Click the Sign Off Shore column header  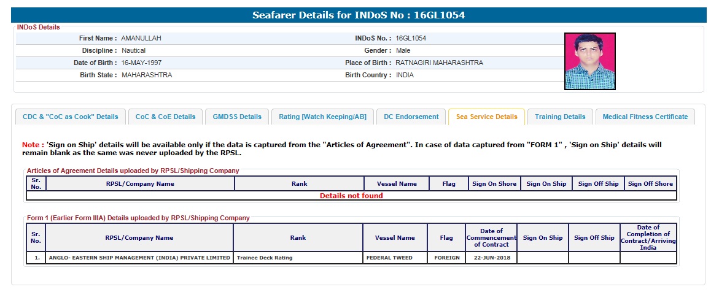(650, 183)
